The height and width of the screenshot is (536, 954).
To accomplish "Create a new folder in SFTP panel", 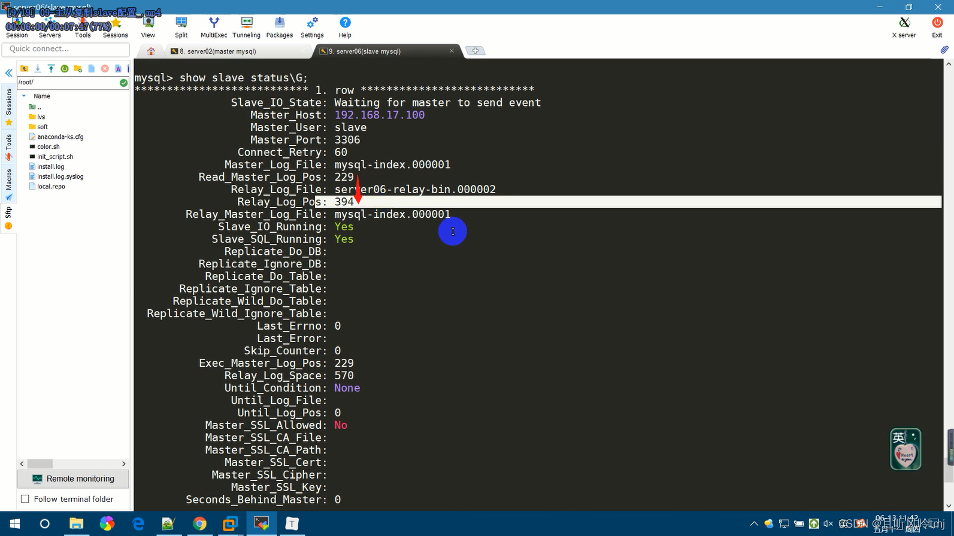I will click(x=78, y=69).
